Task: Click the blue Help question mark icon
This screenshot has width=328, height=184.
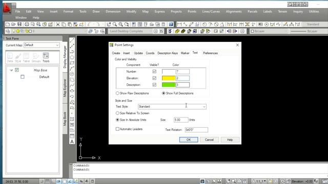Action: coord(171,25)
